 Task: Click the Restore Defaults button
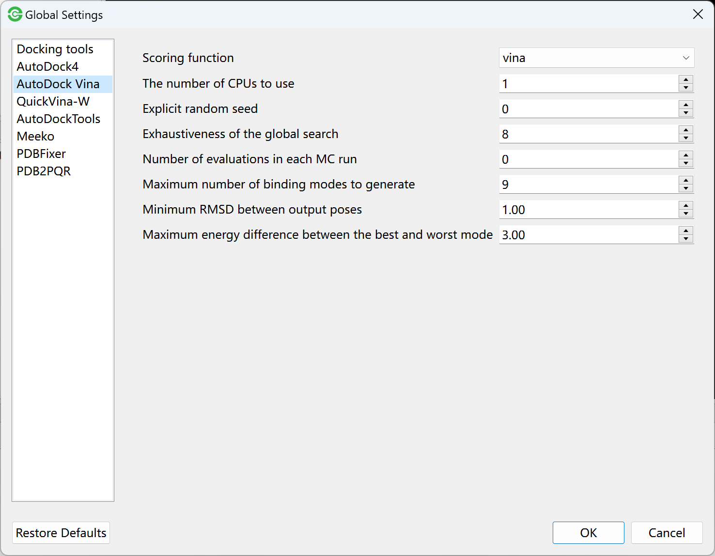click(x=61, y=533)
